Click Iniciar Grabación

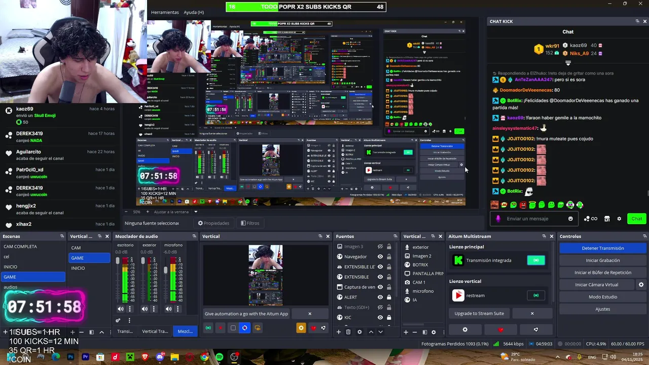tap(603, 260)
